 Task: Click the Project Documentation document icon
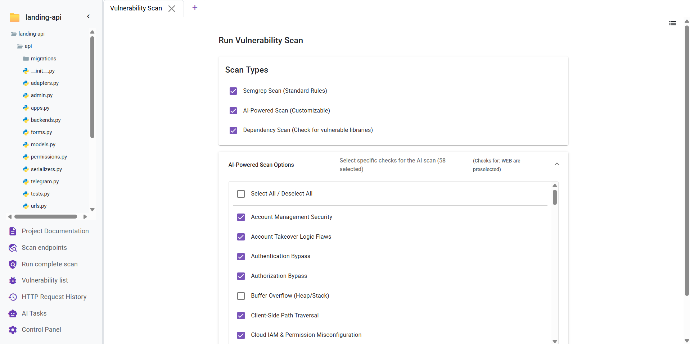pos(13,231)
